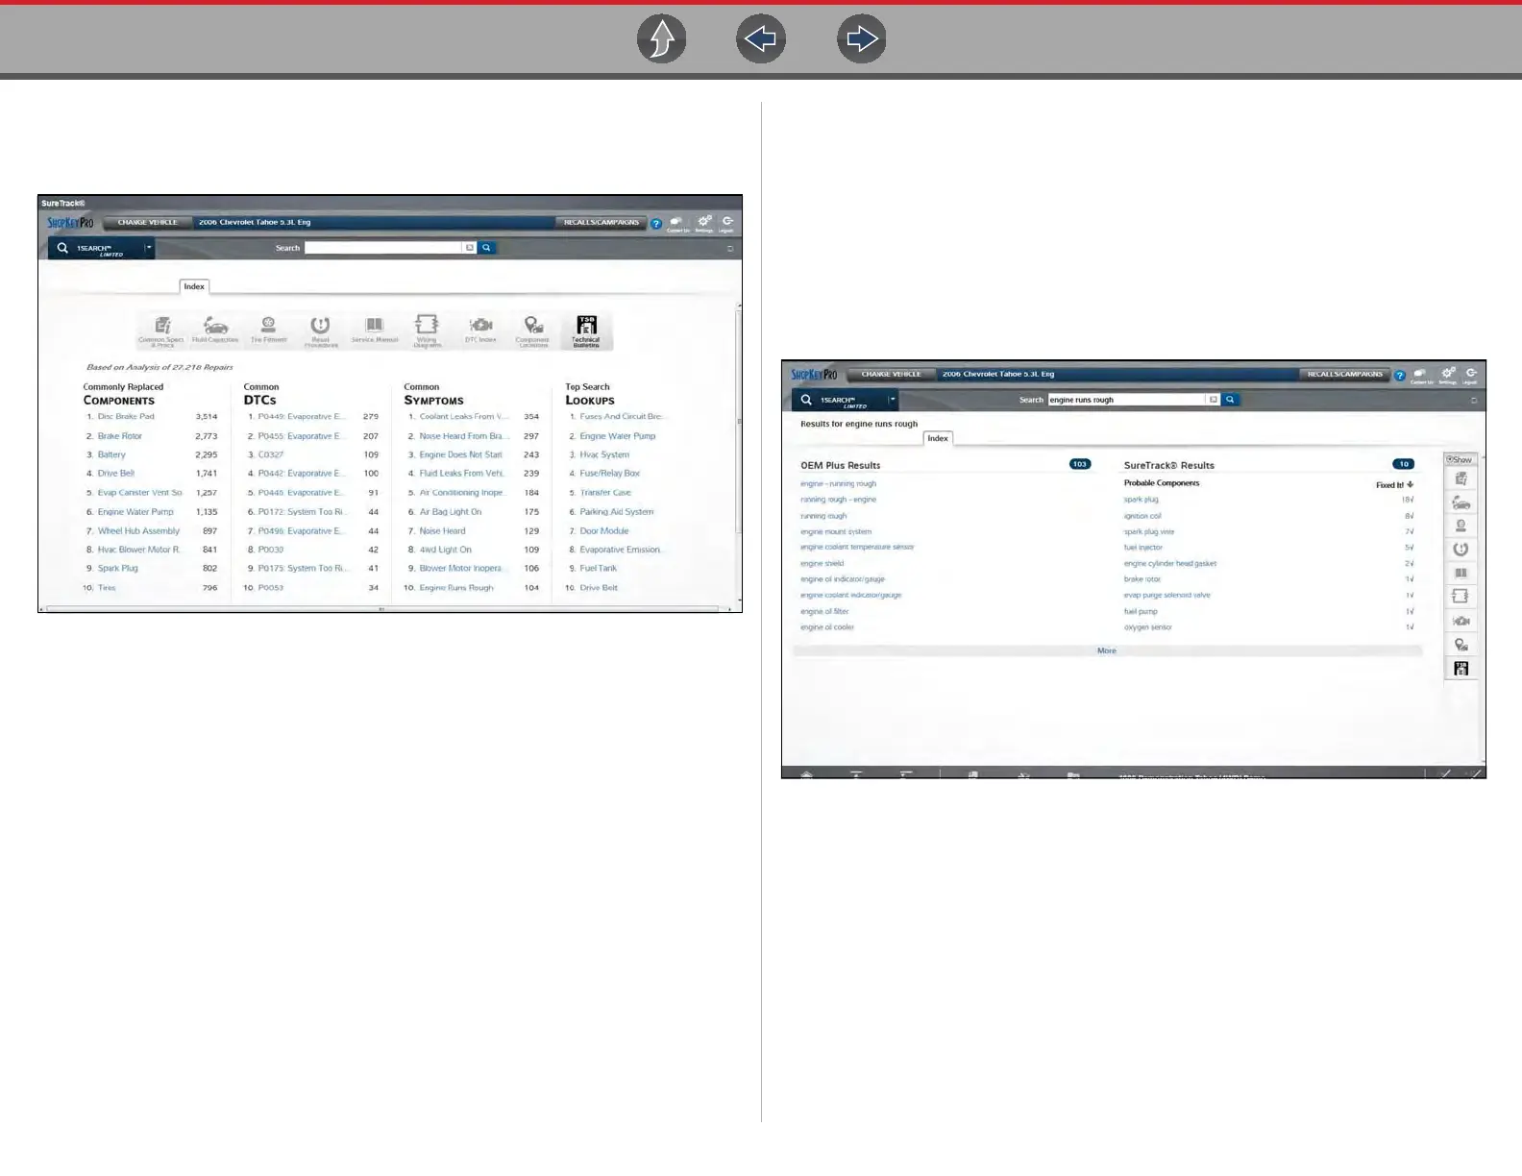Open Settings gear in SureTrack home screen
Screen dimensions: 1522x1176
click(x=704, y=223)
